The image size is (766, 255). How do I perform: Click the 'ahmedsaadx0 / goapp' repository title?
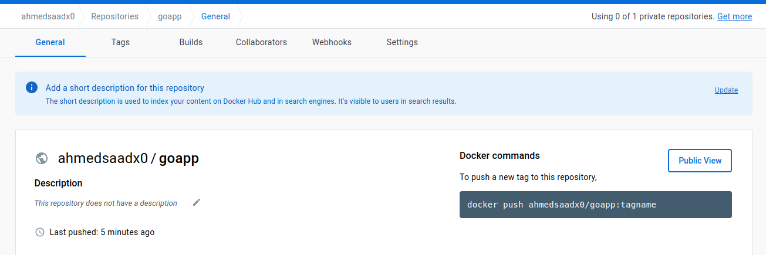[128, 158]
